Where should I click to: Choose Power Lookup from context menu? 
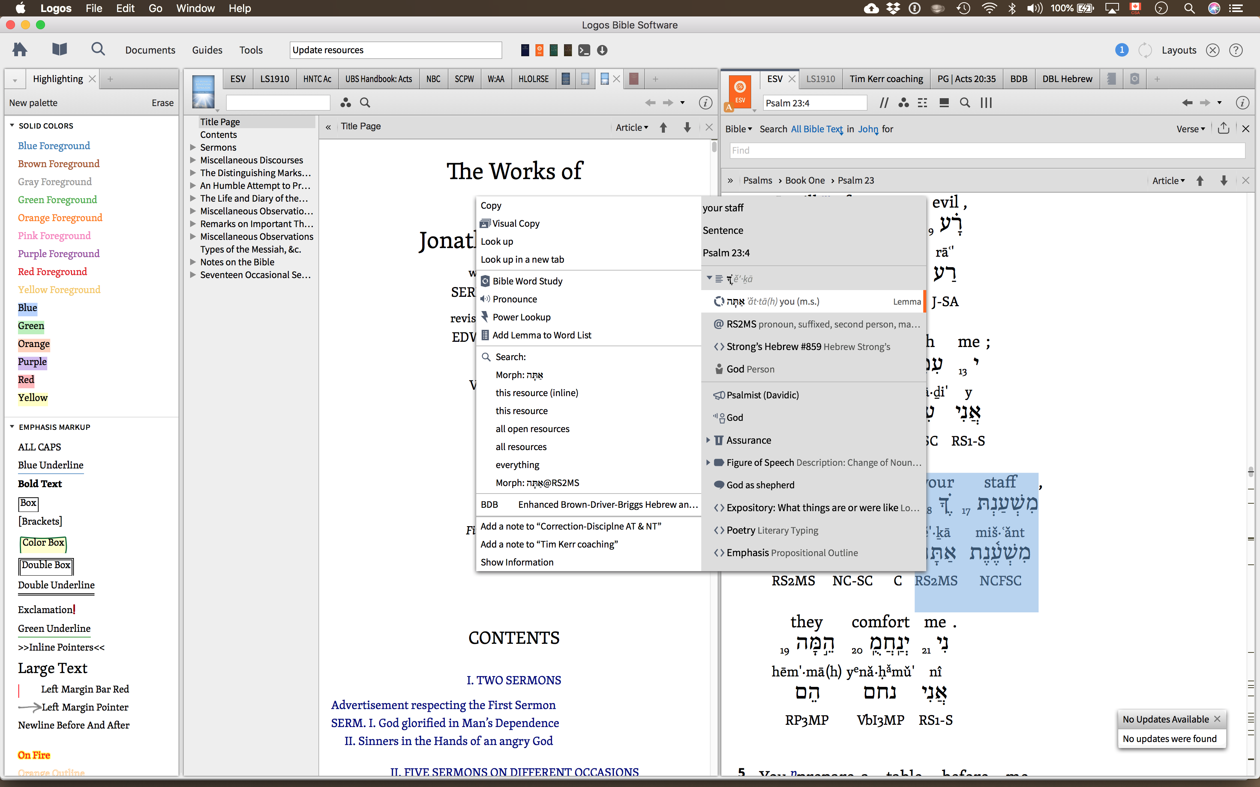pyautogui.click(x=520, y=317)
